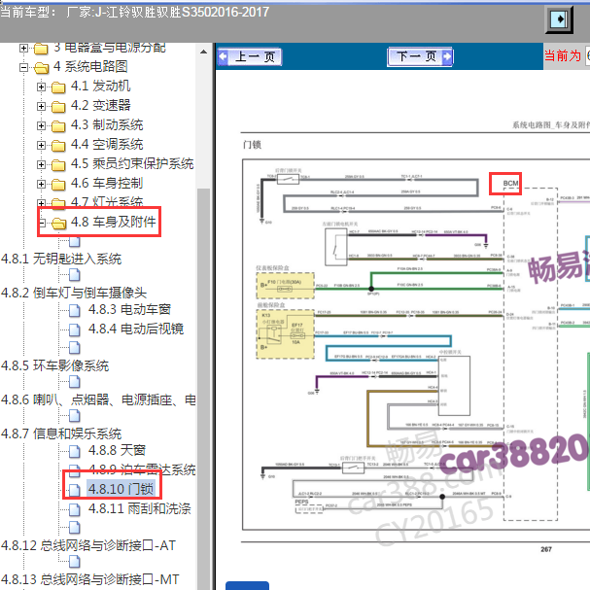Open 4.8.9 泊车雷达系统 page
This screenshot has height=590, width=590.
(142, 469)
